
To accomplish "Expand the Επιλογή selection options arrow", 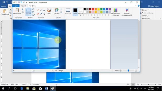I will pos(28,15).
